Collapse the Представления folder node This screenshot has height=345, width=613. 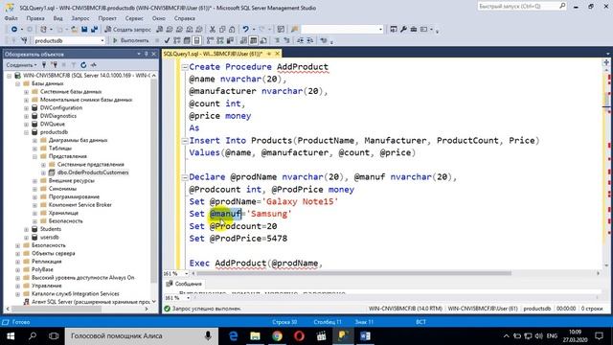(x=34, y=156)
